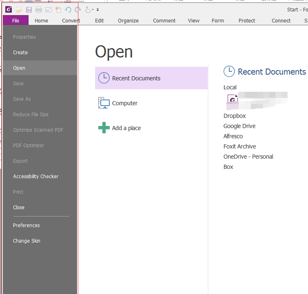Open the Accessibility Checker menu item
Image resolution: width=308 pixels, height=294 pixels.
click(35, 176)
